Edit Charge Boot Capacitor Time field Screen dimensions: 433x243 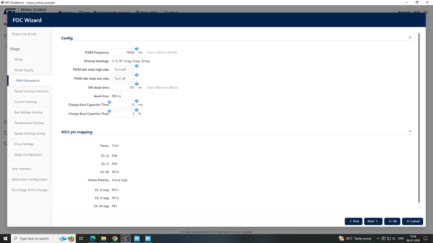124,105
